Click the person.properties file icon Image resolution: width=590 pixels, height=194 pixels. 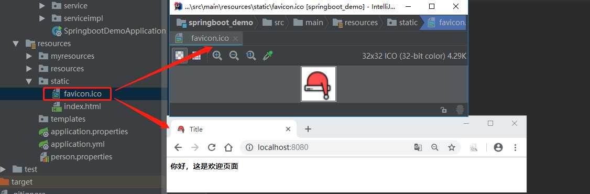[45, 157]
